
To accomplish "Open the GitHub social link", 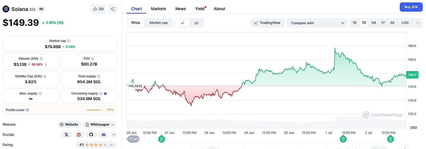I will click(x=91, y=135).
